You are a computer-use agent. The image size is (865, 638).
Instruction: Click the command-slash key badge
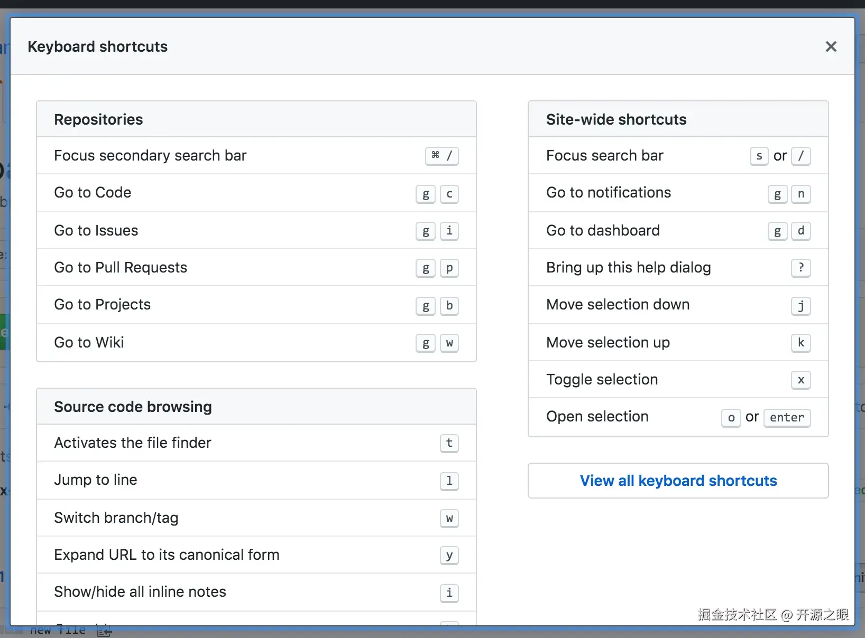click(441, 156)
